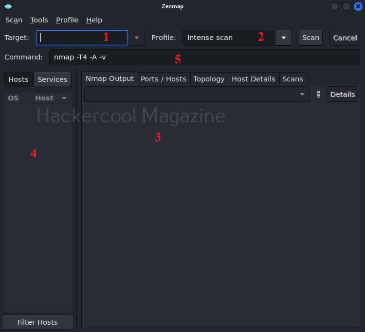The image size is (365, 332).
Task: Open the Tools menu
Action: [x=39, y=20]
